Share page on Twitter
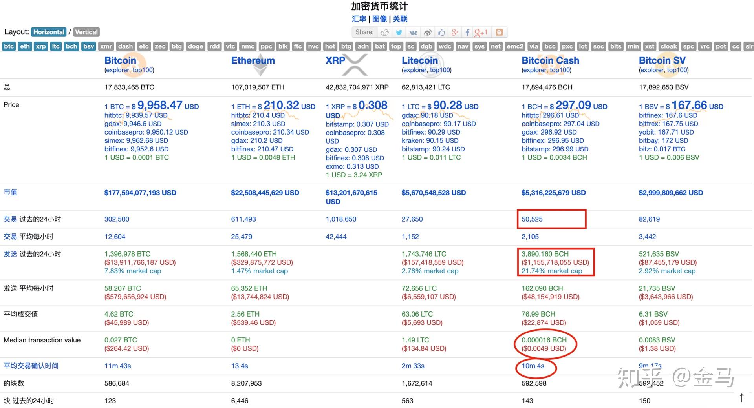754x408 pixels. click(x=399, y=32)
